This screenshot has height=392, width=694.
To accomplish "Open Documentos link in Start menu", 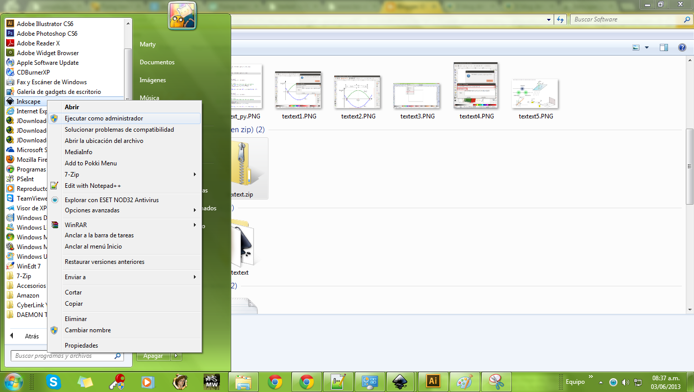I will [x=157, y=62].
